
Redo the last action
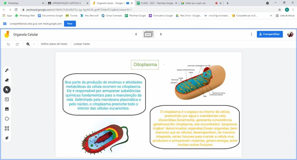17,44
